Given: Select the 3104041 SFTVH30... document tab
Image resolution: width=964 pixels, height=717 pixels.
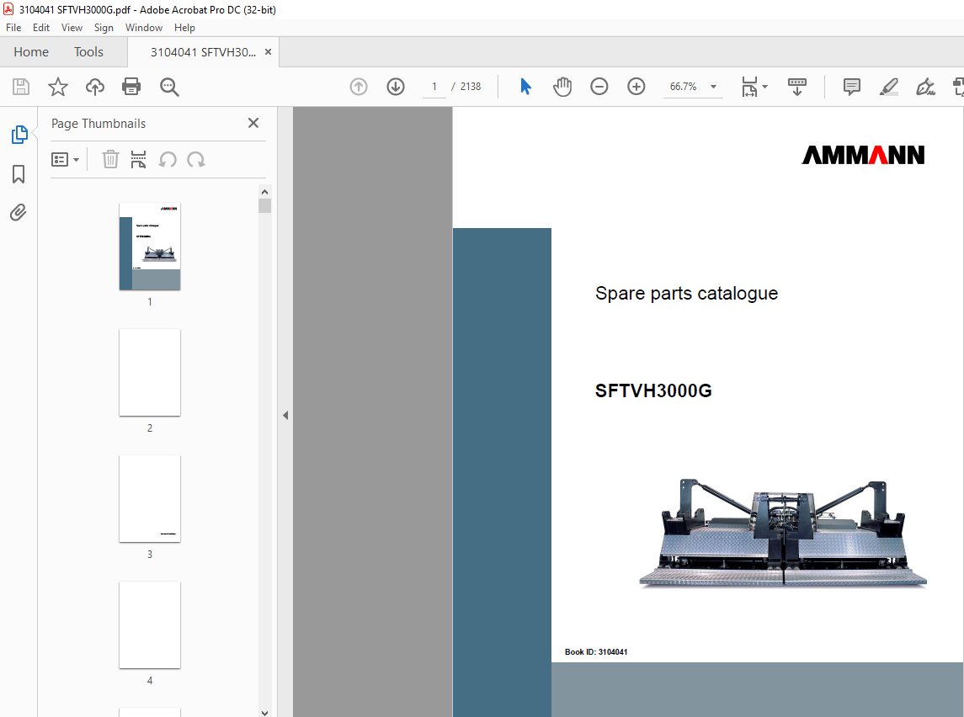Looking at the screenshot, I should (203, 52).
